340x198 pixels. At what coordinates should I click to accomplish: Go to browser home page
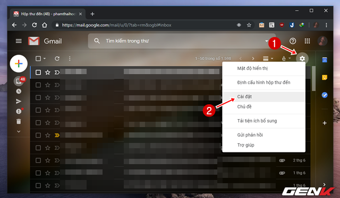click(x=45, y=25)
